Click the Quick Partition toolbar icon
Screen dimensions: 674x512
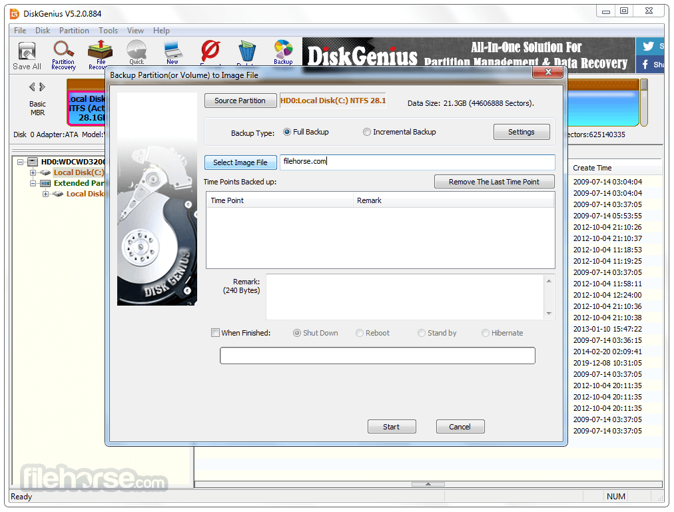pos(137,53)
